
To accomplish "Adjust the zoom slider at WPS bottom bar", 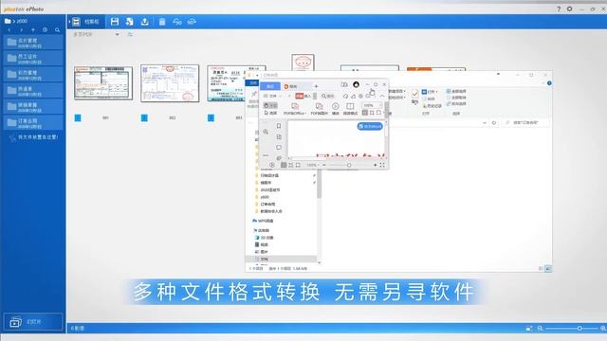I will (349, 165).
